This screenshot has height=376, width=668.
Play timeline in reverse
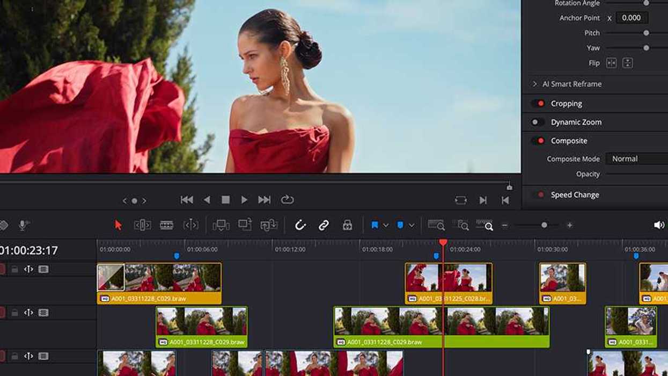pos(207,200)
